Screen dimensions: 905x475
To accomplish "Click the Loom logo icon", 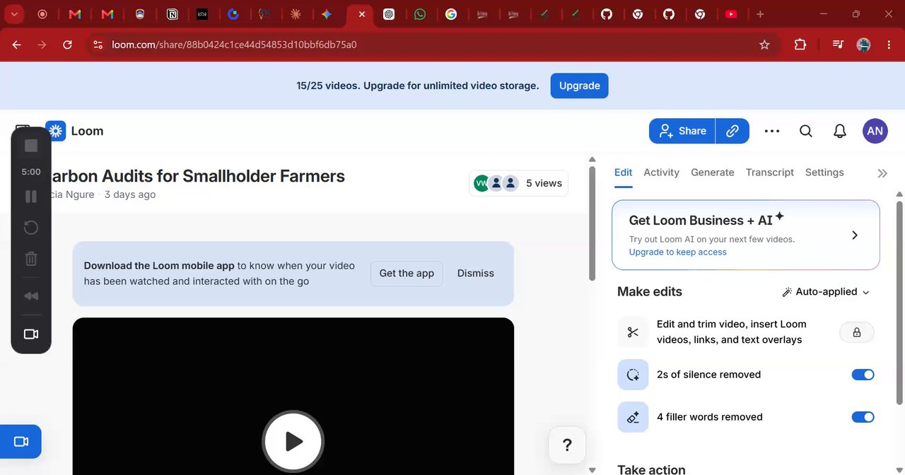I will [x=56, y=131].
